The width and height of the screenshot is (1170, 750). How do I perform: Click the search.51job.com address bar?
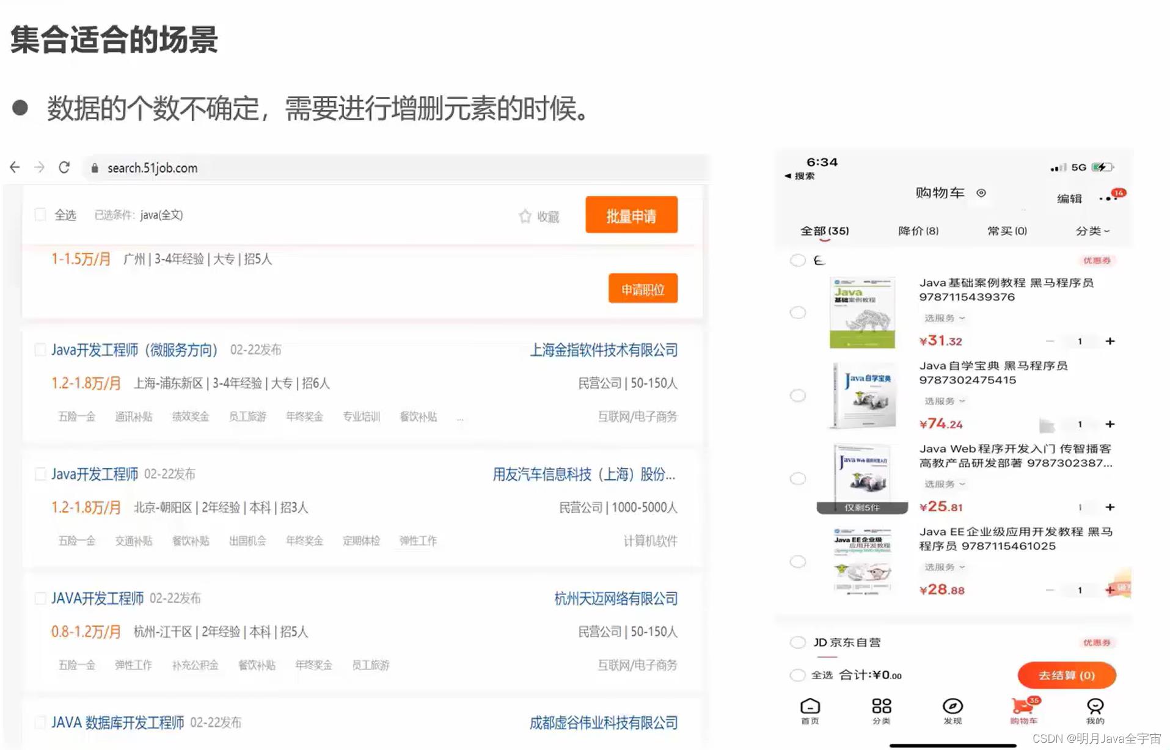396,168
